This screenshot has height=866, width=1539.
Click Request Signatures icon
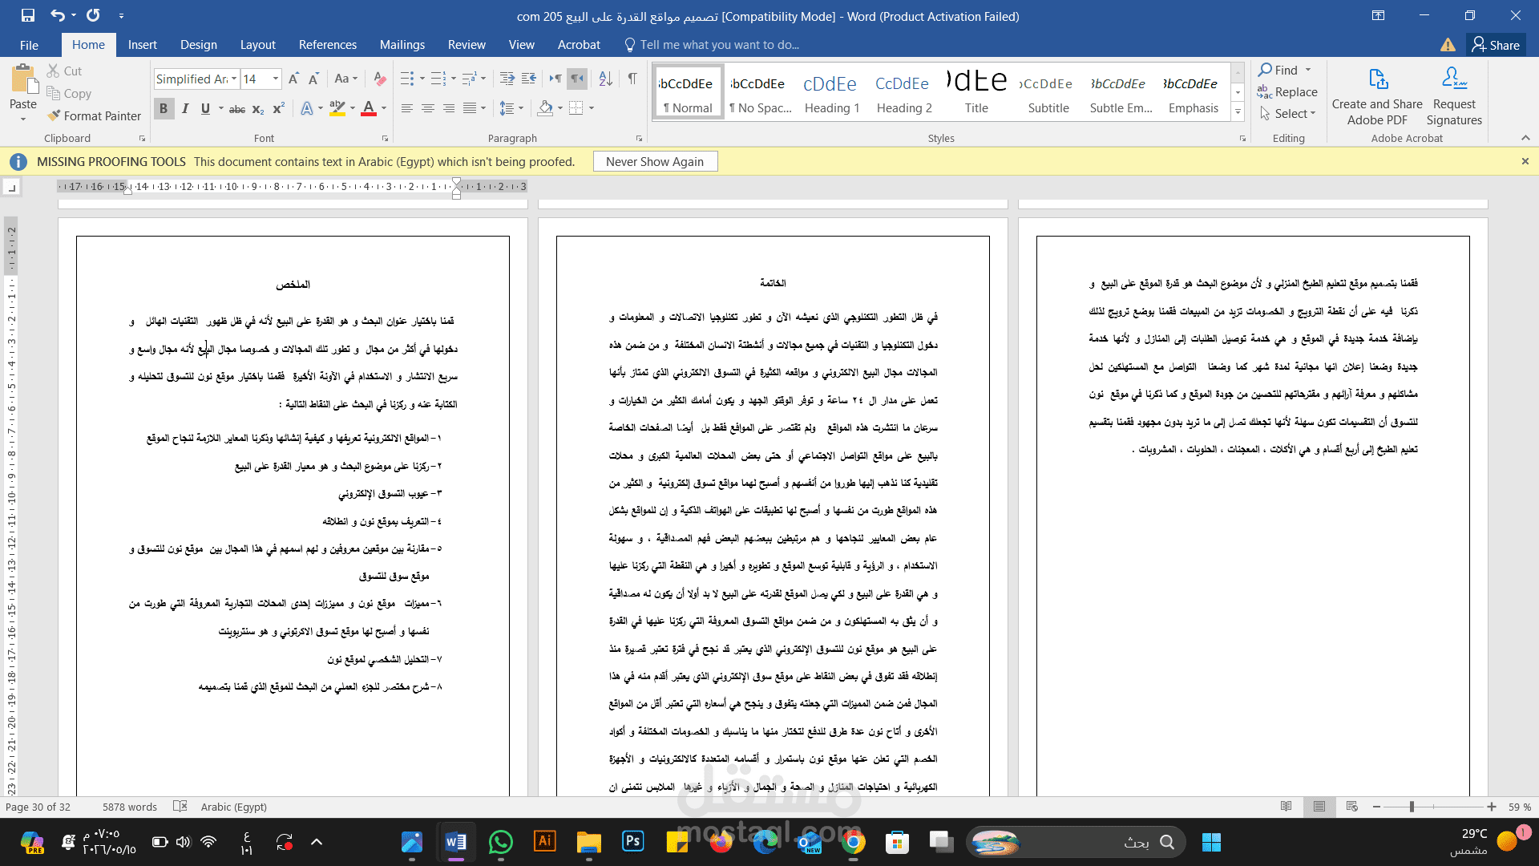[1454, 96]
